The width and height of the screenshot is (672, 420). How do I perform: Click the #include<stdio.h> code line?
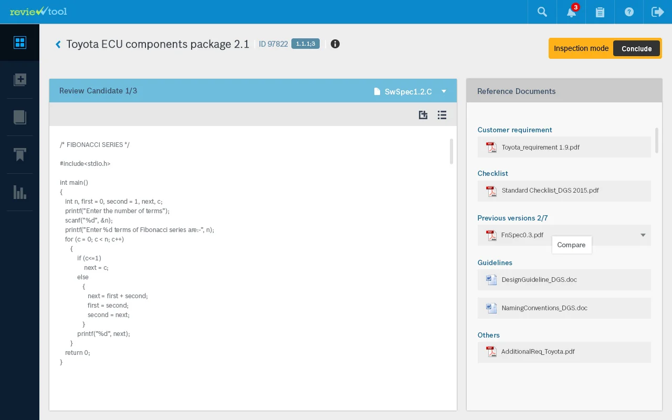(x=85, y=164)
